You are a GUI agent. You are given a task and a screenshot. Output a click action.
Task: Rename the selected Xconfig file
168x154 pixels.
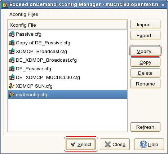coord(145,84)
